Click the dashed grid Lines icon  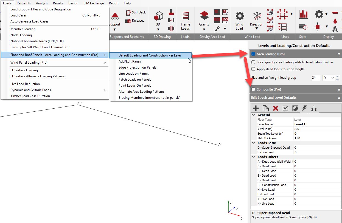[282, 14]
